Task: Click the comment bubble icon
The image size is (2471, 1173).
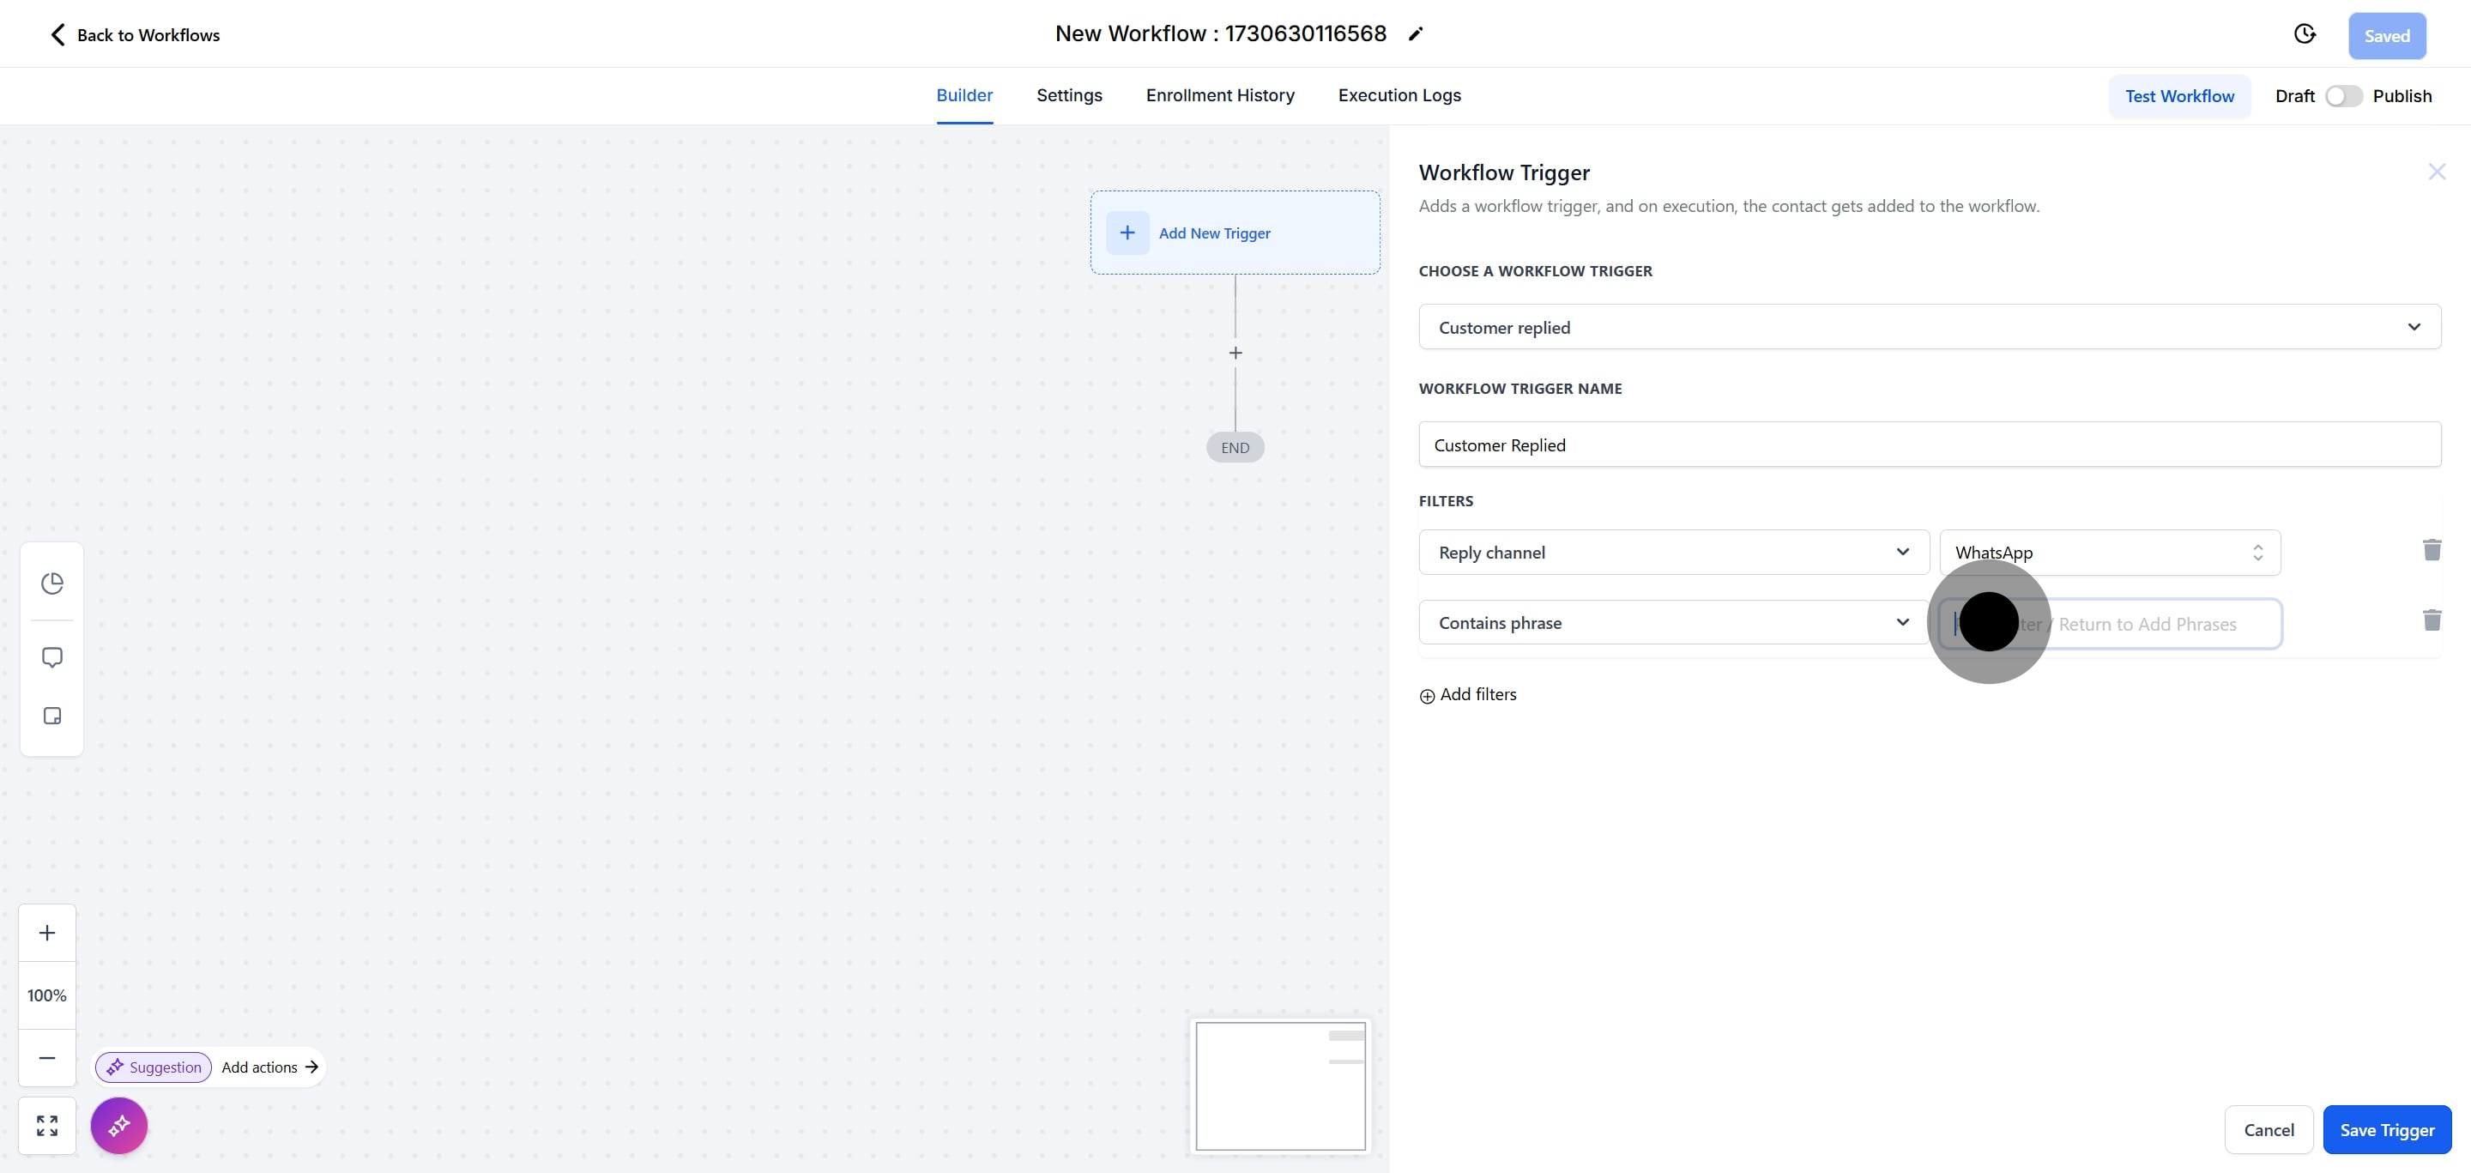Action: coord(51,657)
